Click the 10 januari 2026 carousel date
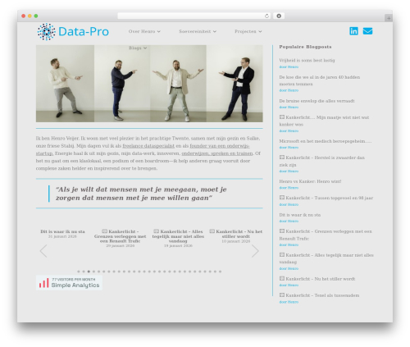 (236, 241)
